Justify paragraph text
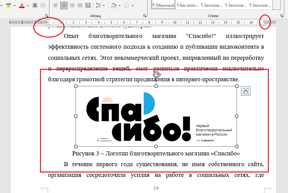Viewport: 288px width, 193px height. click(80, 5)
